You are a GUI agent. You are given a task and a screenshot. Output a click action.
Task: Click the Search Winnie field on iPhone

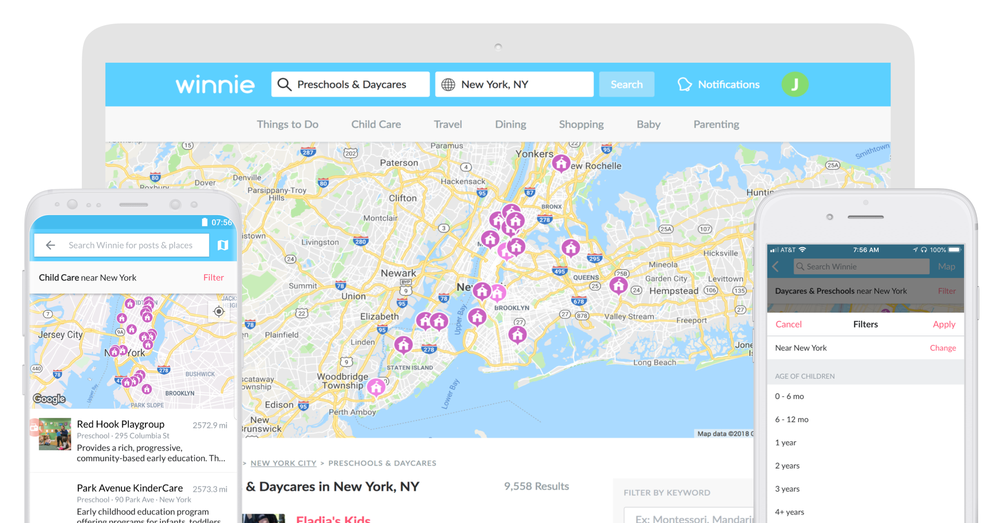click(x=861, y=267)
